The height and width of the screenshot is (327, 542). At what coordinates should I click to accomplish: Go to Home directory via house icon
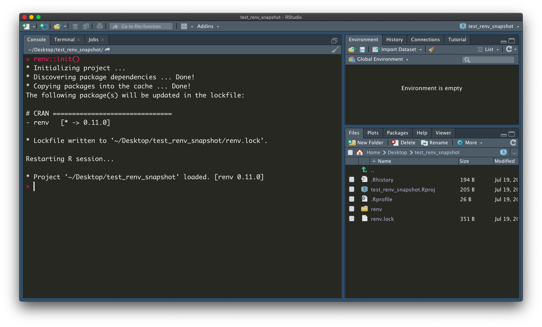coord(360,152)
